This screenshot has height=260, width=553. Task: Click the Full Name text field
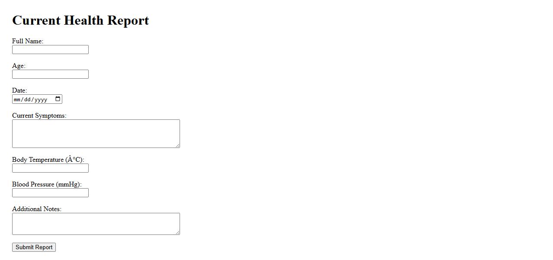[x=50, y=50]
